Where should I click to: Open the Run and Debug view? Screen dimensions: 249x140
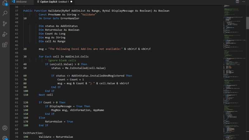[5, 34]
